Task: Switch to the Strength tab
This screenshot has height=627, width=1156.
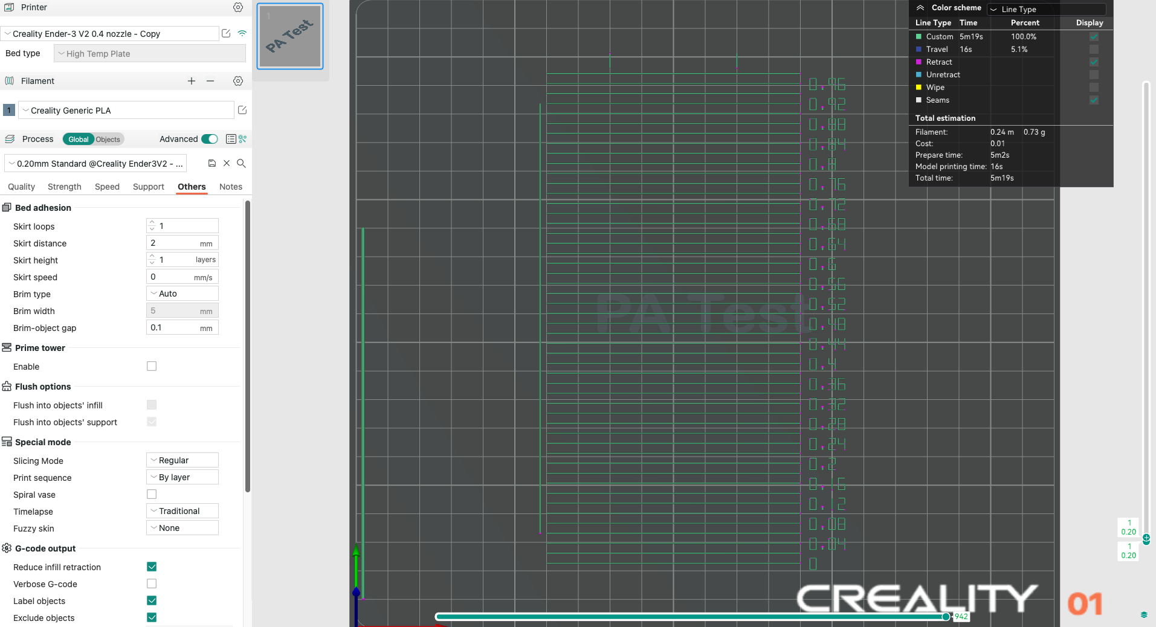Action: pyautogui.click(x=65, y=187)
